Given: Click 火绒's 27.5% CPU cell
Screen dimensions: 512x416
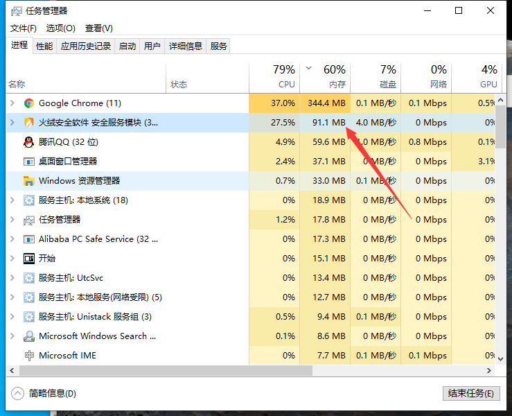Looking at the screenshot, I should [274, 123].
